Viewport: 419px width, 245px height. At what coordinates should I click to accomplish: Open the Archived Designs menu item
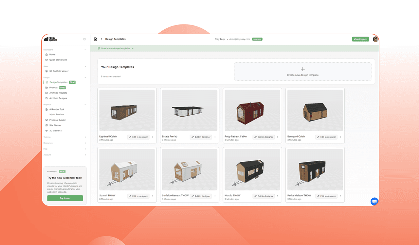[58, 98]
